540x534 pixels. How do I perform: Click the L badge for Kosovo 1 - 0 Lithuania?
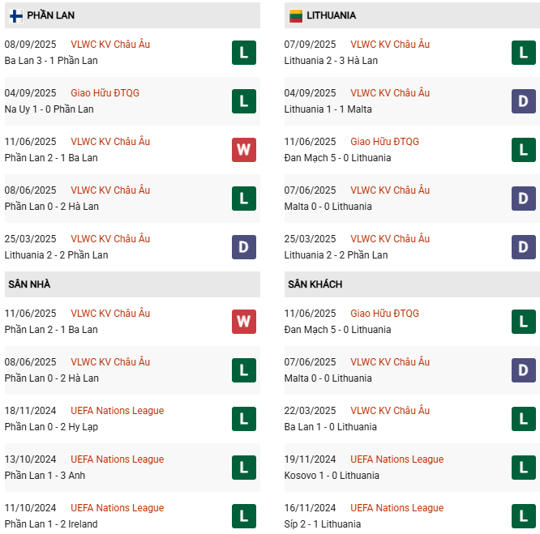[x=524, y=468]
